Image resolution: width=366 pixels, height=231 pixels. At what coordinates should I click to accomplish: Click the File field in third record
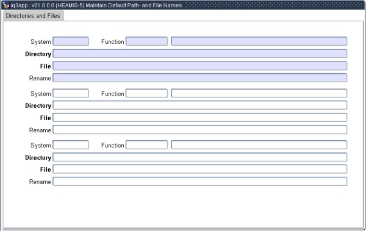click(x=200, y=169)
